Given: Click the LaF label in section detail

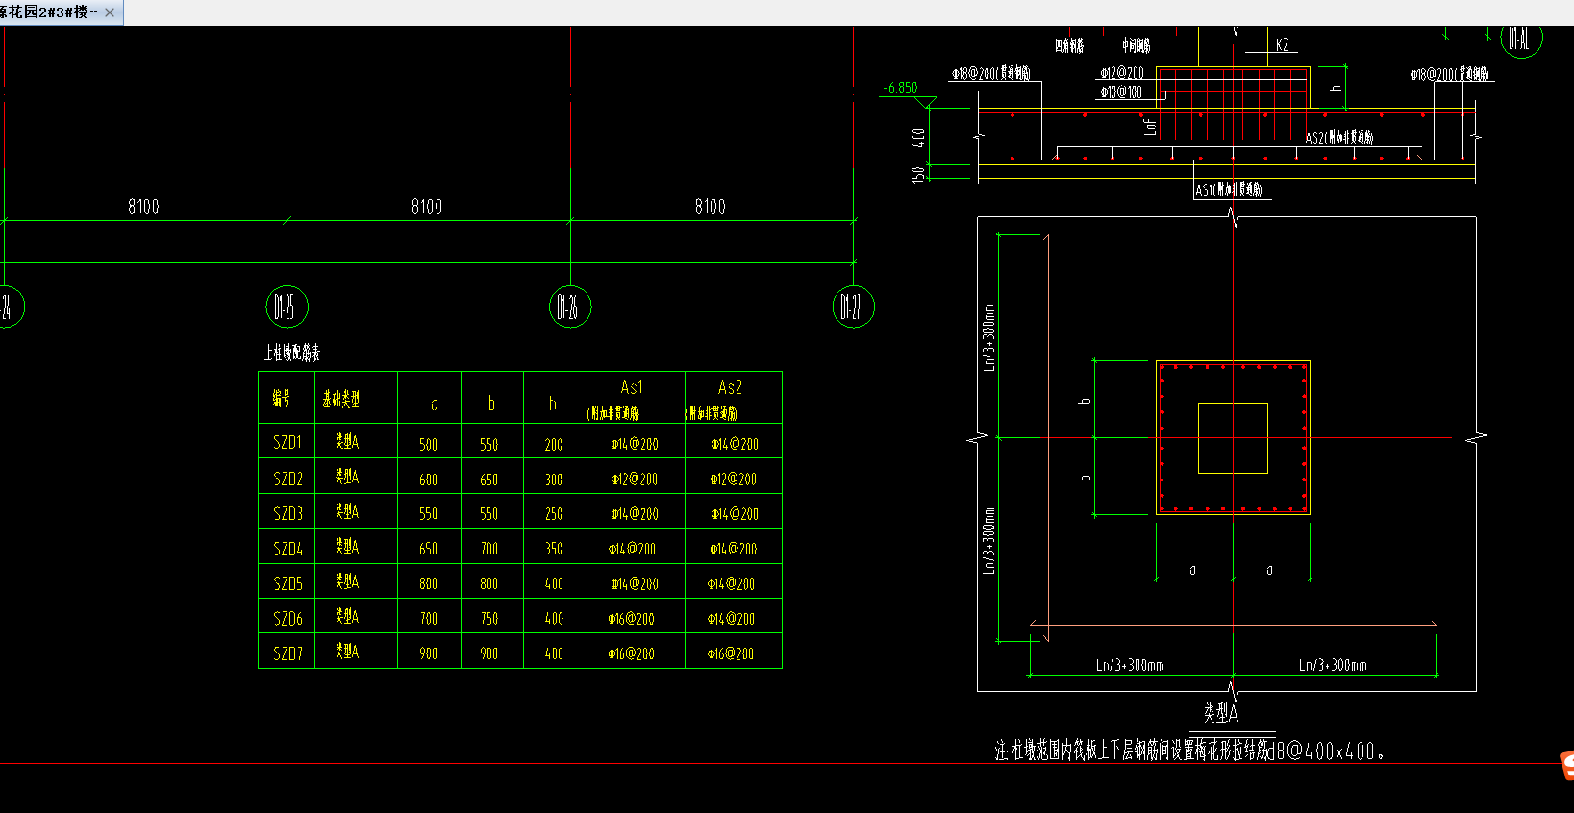Looking at the screenshot, I should (x=1150, y=125).
